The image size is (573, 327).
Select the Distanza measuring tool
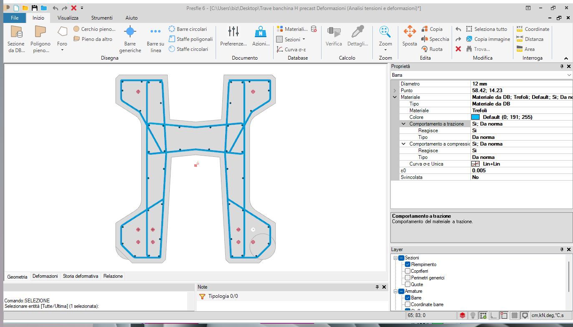pyautogui.click(x=530, y=39)
